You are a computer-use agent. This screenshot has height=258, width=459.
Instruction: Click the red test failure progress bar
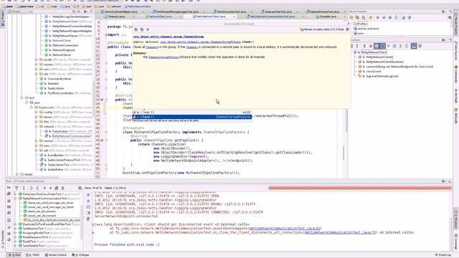click(360, 188)
